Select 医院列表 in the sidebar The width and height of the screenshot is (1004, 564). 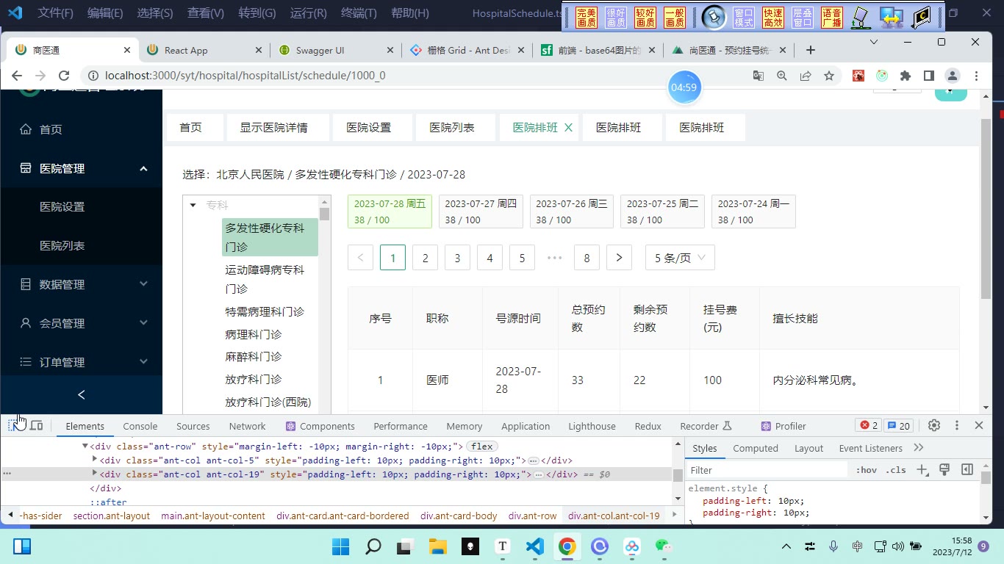click(81, 246)
